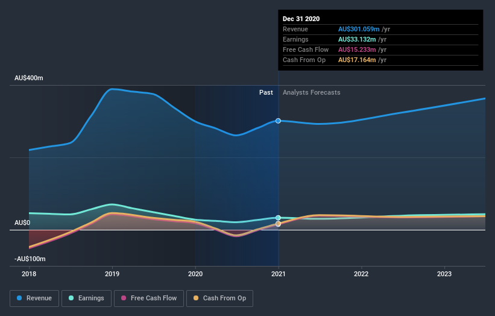Click the Revenue row label in tooltip
The height and width of the screenshot is (316, 495).
[x=295, y=29]
